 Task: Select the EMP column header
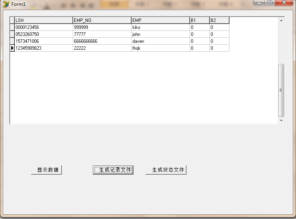pos(161,20)
